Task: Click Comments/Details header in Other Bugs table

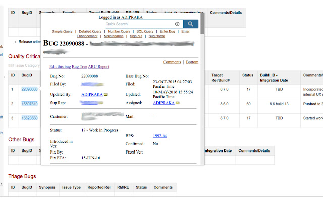Action: [254, 150]
